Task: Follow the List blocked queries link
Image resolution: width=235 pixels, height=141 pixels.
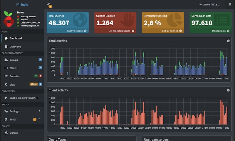Action: (x=119, y=31)
